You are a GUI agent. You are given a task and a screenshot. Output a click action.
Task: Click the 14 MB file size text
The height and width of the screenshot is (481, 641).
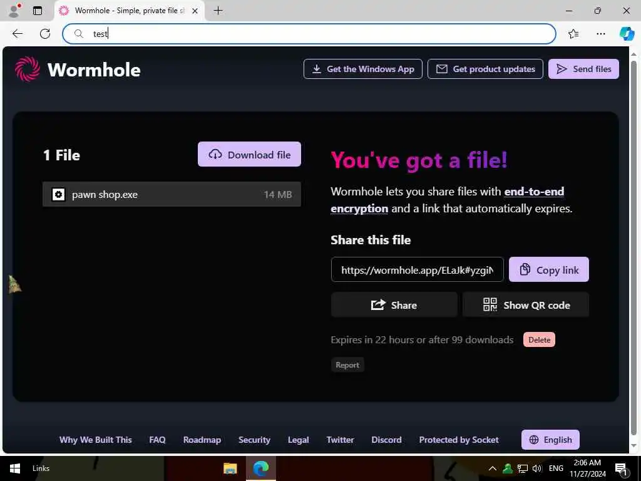pos(277,195)
